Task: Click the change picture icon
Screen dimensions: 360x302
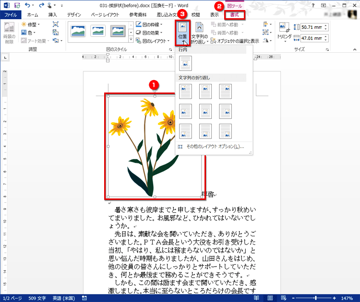Action: coord(56,33)
